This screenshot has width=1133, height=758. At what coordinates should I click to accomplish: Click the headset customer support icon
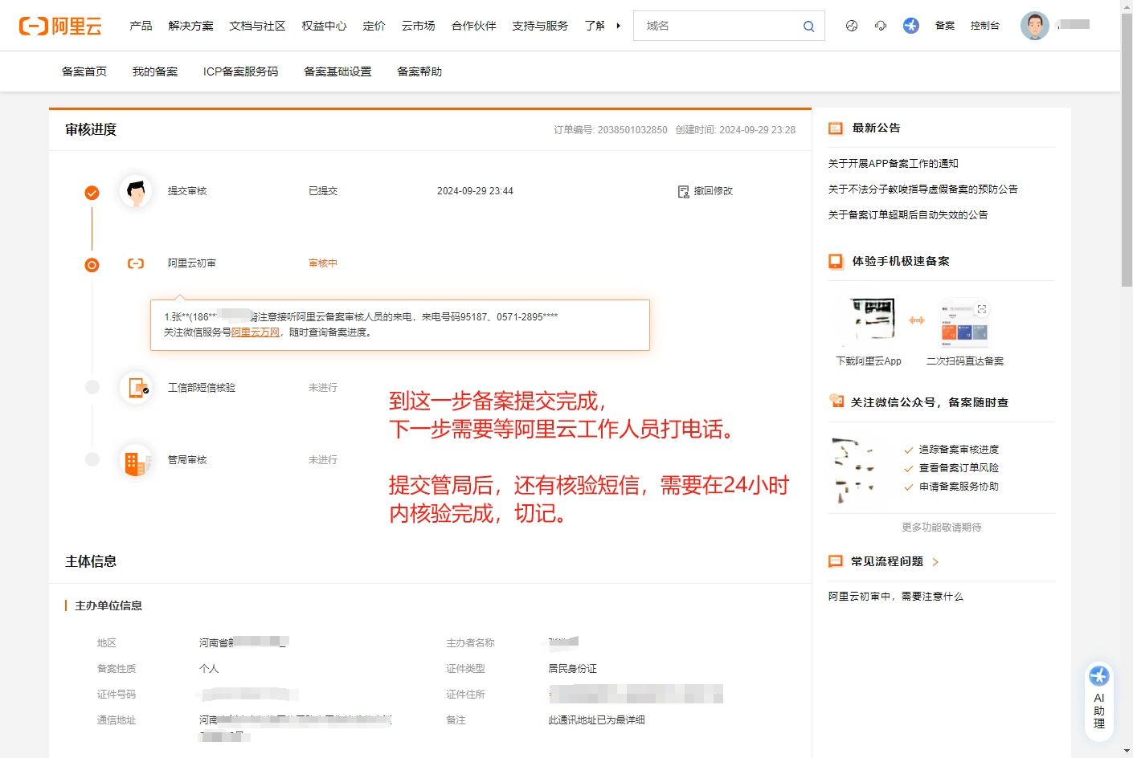(x=881, y=25)
